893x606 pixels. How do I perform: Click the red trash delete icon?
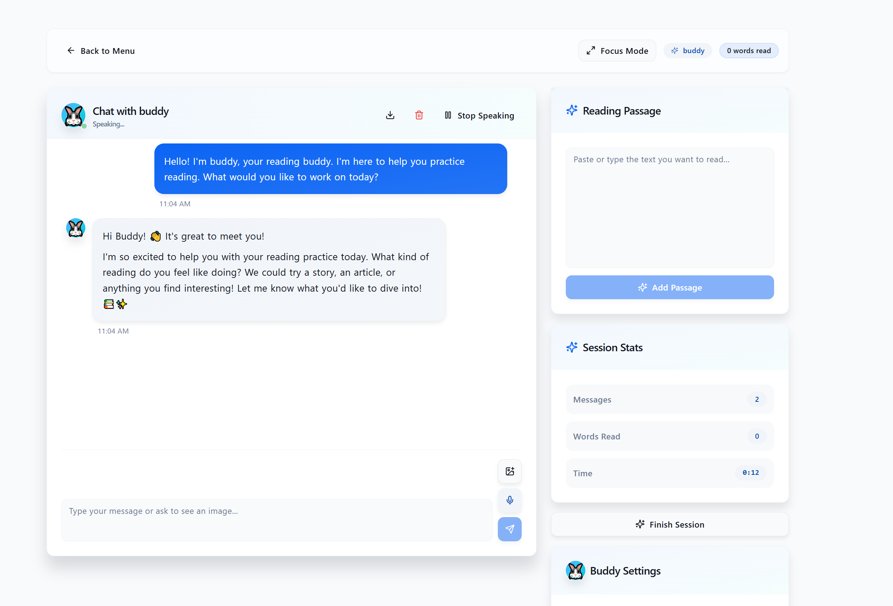pos(419,115)
